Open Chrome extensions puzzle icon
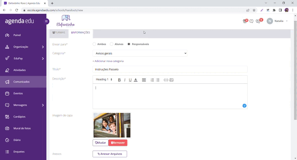 tap(274, 10)
